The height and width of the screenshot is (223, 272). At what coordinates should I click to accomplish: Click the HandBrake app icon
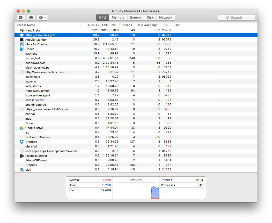pyautogui.click(x=22, y=30)
